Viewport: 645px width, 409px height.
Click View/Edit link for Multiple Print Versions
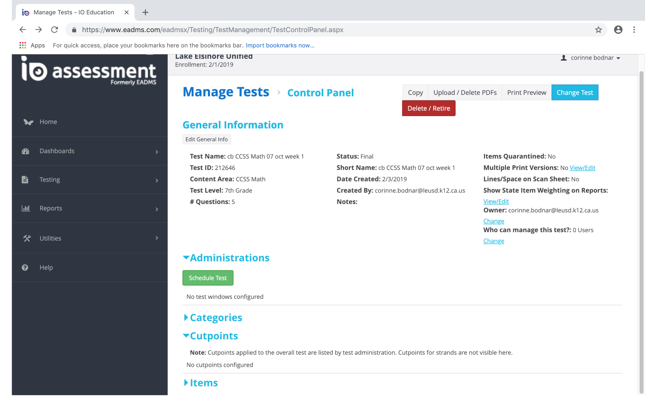(x=582, y=168)
